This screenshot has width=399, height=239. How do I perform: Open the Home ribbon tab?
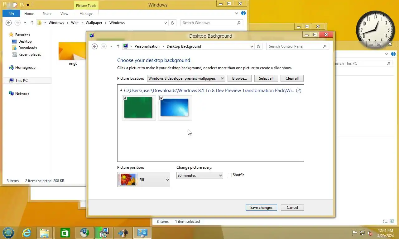point(29,14)
